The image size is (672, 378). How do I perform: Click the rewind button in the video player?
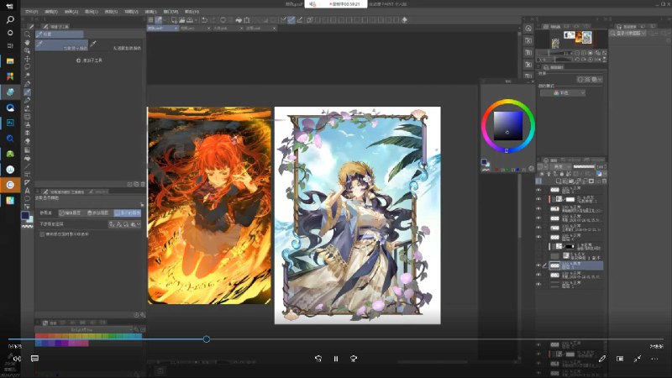click(x=318, y=359)
